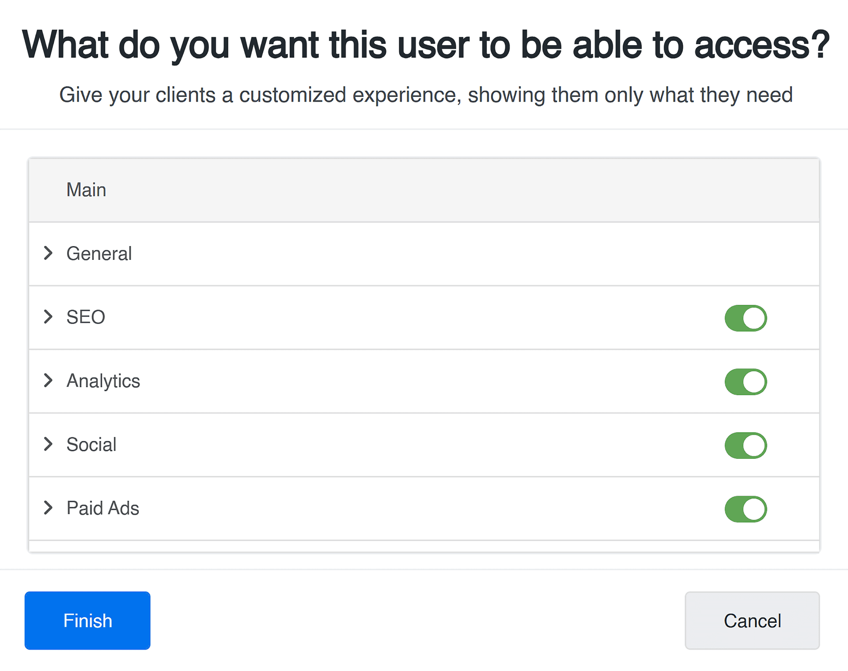
Task: Click the SEO row label
Action: pos(86,317)
